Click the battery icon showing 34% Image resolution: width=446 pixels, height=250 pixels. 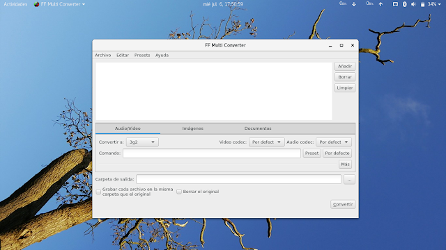[423, 4]
